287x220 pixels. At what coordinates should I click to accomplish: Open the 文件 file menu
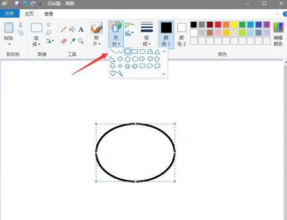point(9,14)
